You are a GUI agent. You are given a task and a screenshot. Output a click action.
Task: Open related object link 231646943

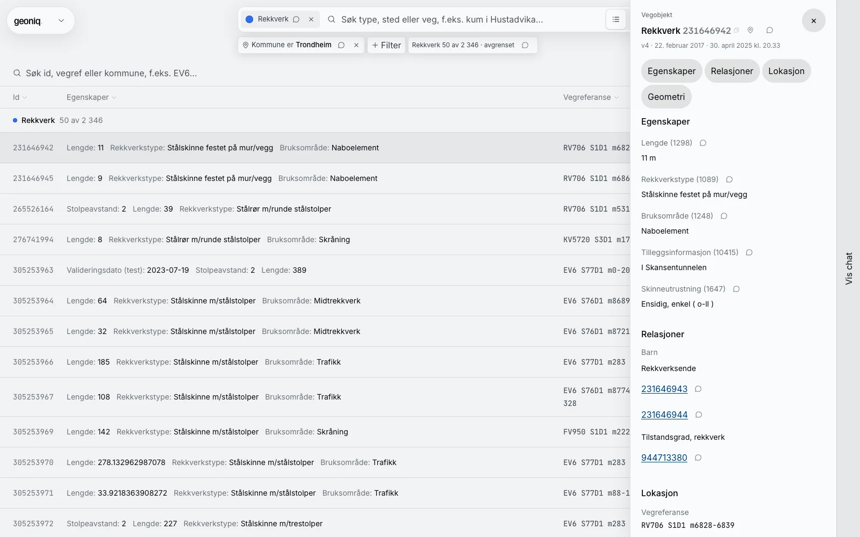pyautogui.click(x=664, y=389)
